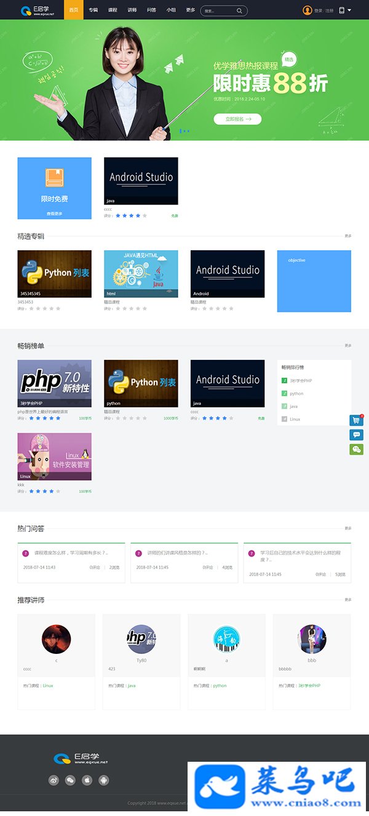369x816 pixels.
Task: Click rank 1 badge beside 3秒学会PHP
Action: coord(284,381)
